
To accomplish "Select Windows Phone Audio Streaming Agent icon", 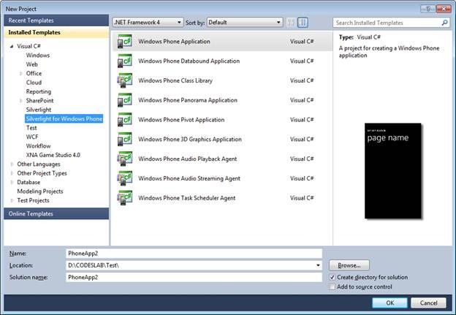I will pos(124,178).
